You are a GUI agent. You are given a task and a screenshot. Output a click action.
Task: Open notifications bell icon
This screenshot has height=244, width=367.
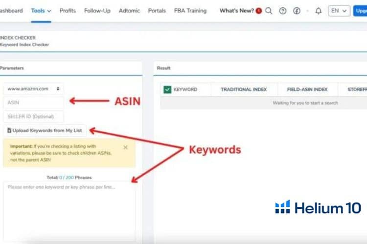[x=319, y=11]
